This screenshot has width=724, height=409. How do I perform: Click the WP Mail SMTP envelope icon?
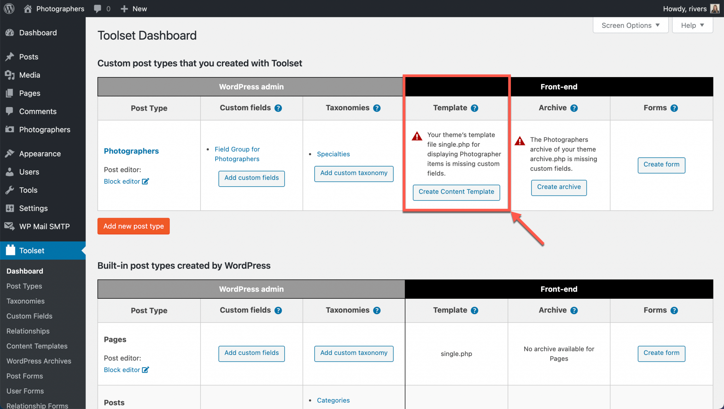pos(10,226)
